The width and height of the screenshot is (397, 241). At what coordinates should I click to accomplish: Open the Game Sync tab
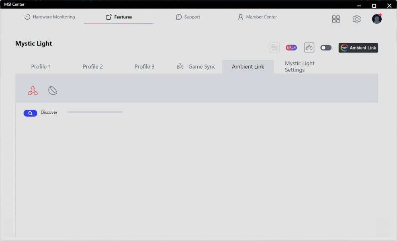[x=196, y=67]
